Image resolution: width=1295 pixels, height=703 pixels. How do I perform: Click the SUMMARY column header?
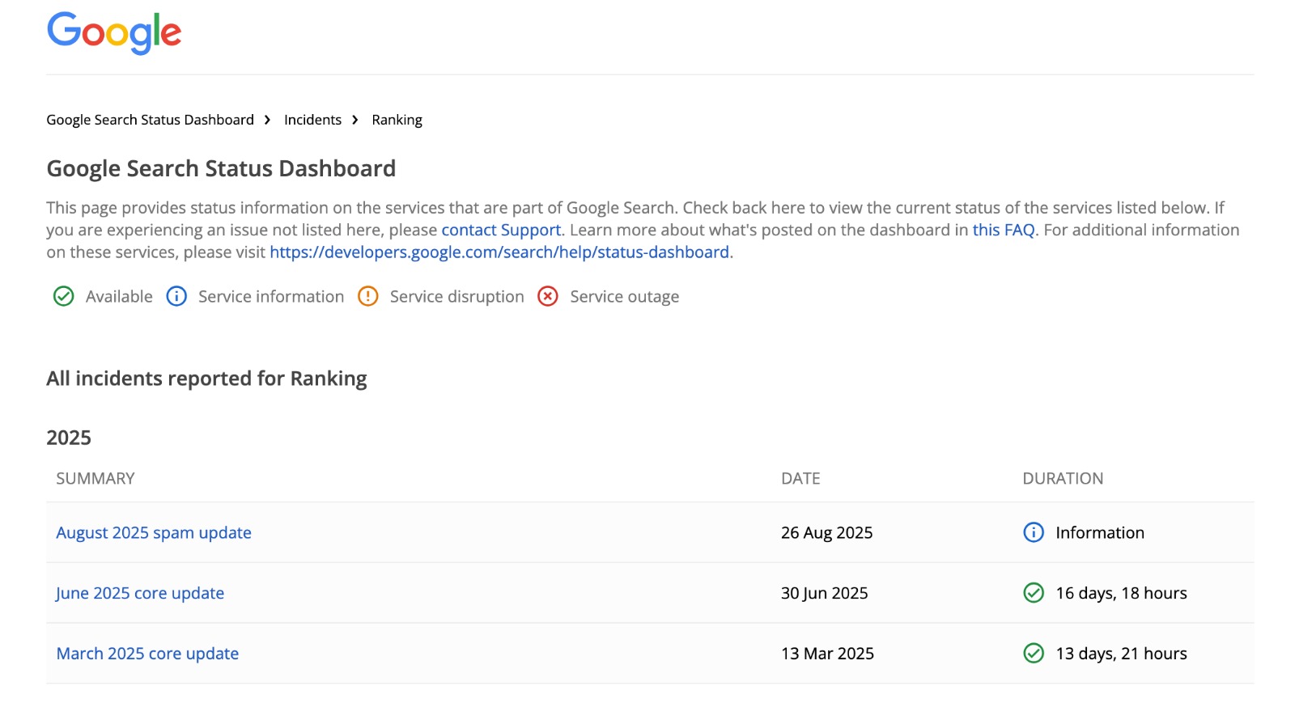(96, 478)
